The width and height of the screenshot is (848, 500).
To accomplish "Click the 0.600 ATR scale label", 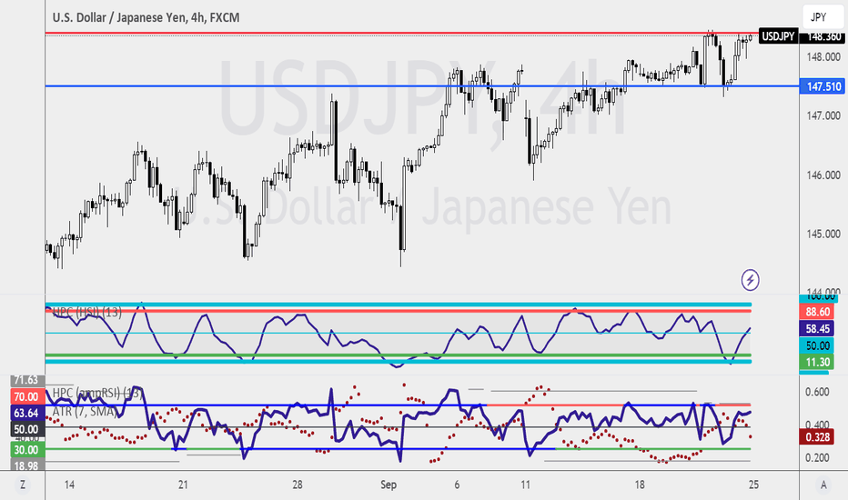I will [x=817, y=392].
